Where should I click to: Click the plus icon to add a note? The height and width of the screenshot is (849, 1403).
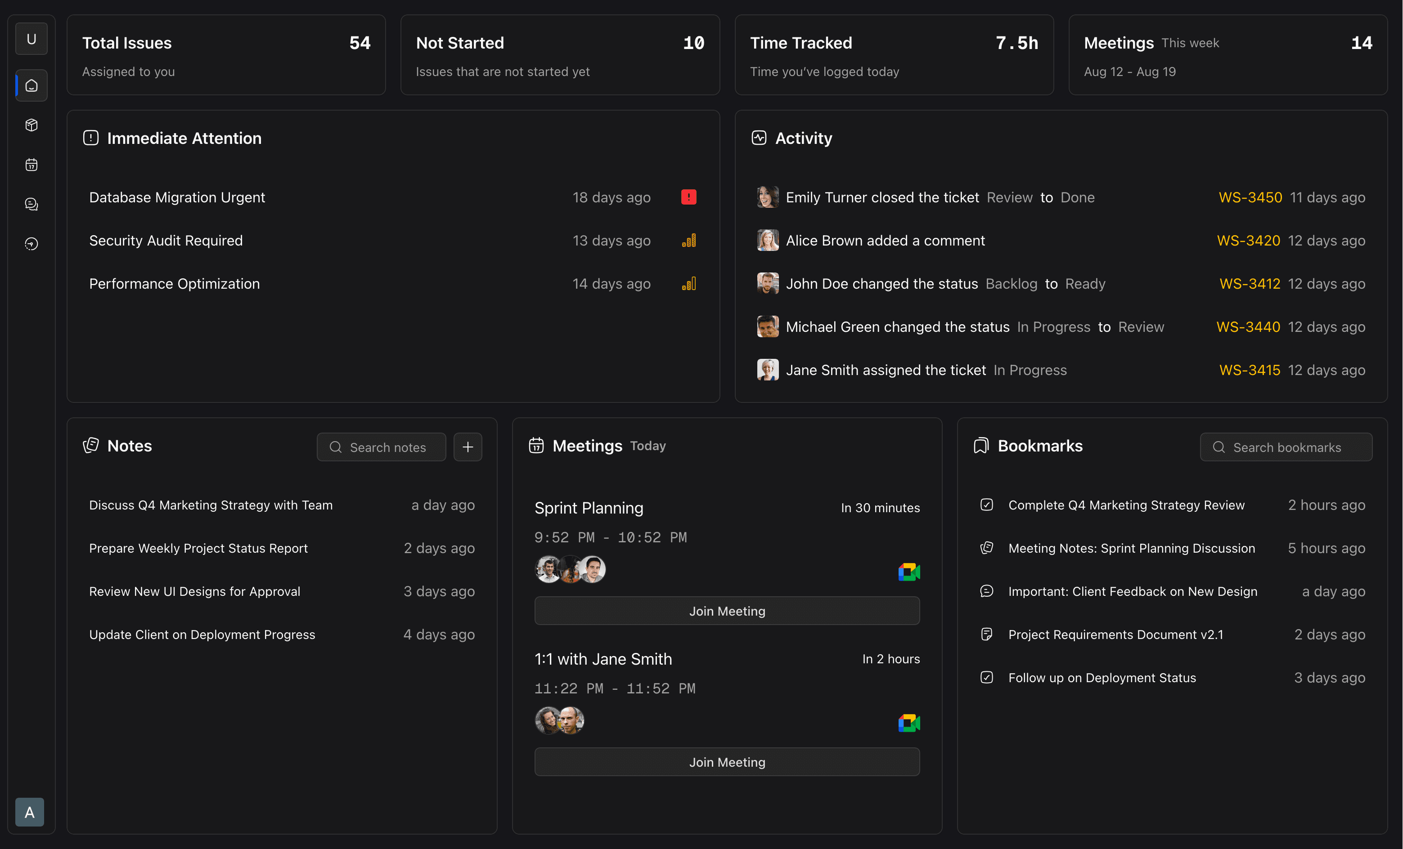point(468,447)
